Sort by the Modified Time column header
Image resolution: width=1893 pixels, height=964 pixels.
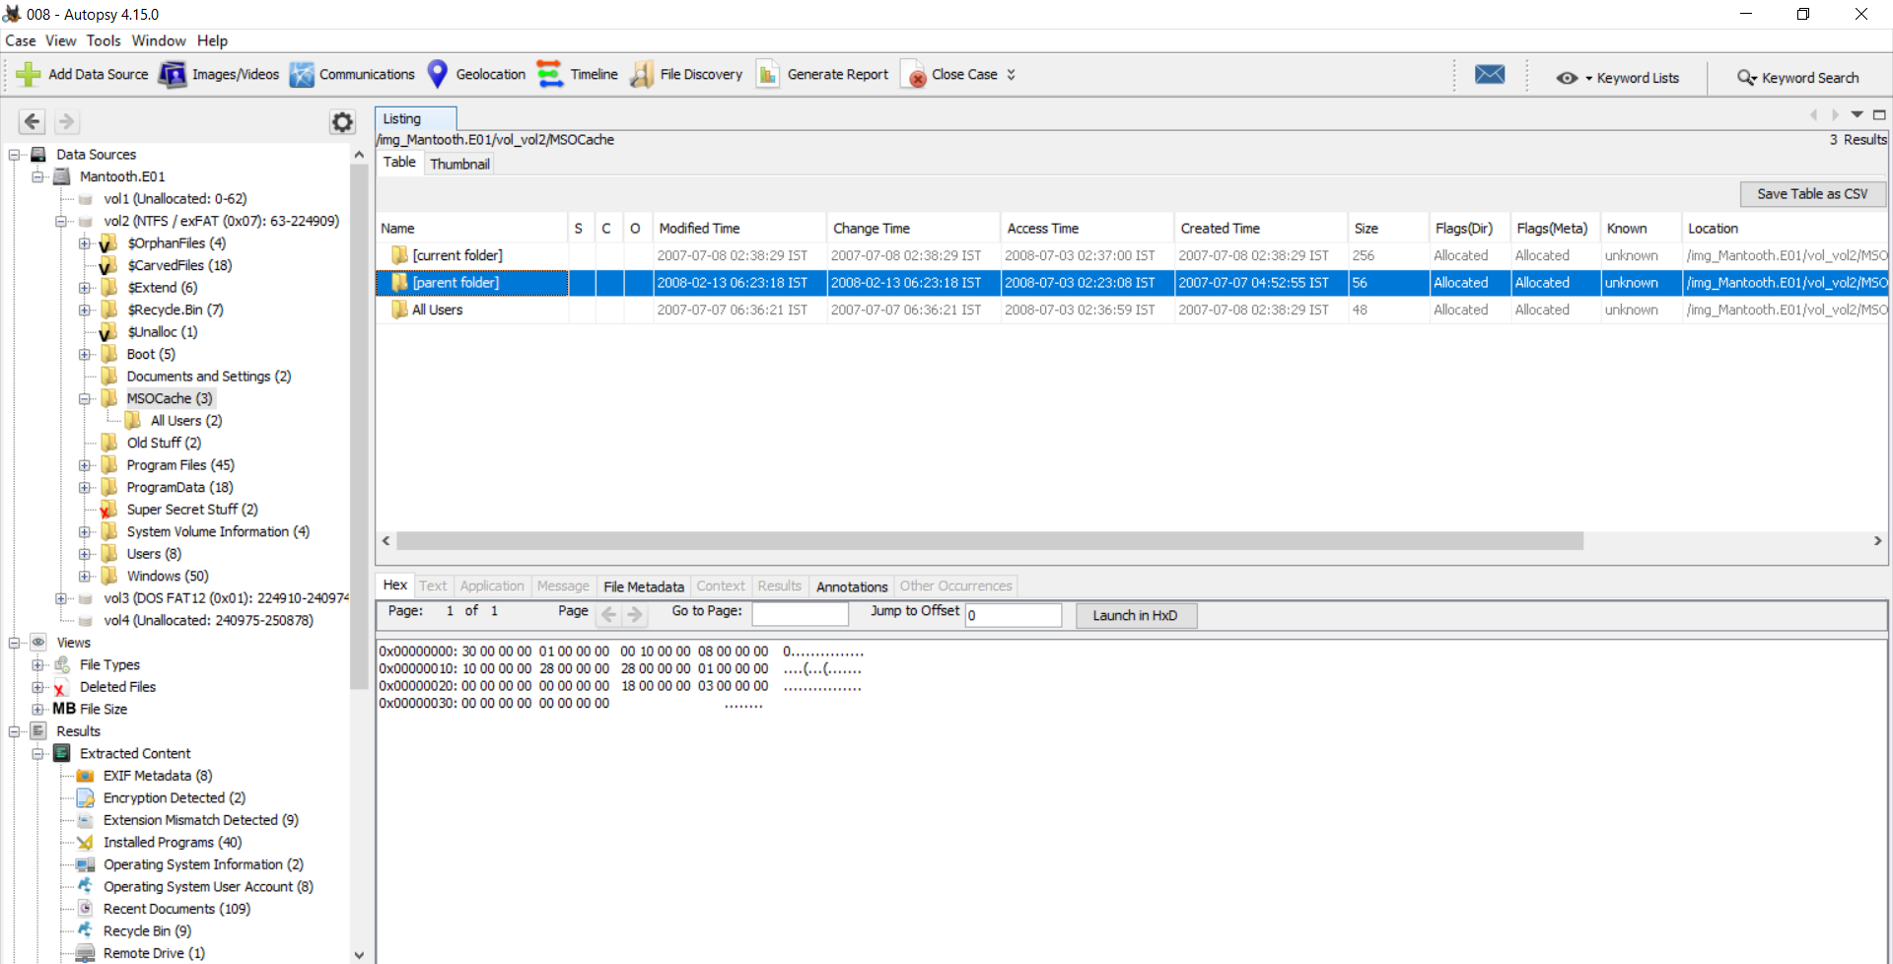click(x=737, y=228)
